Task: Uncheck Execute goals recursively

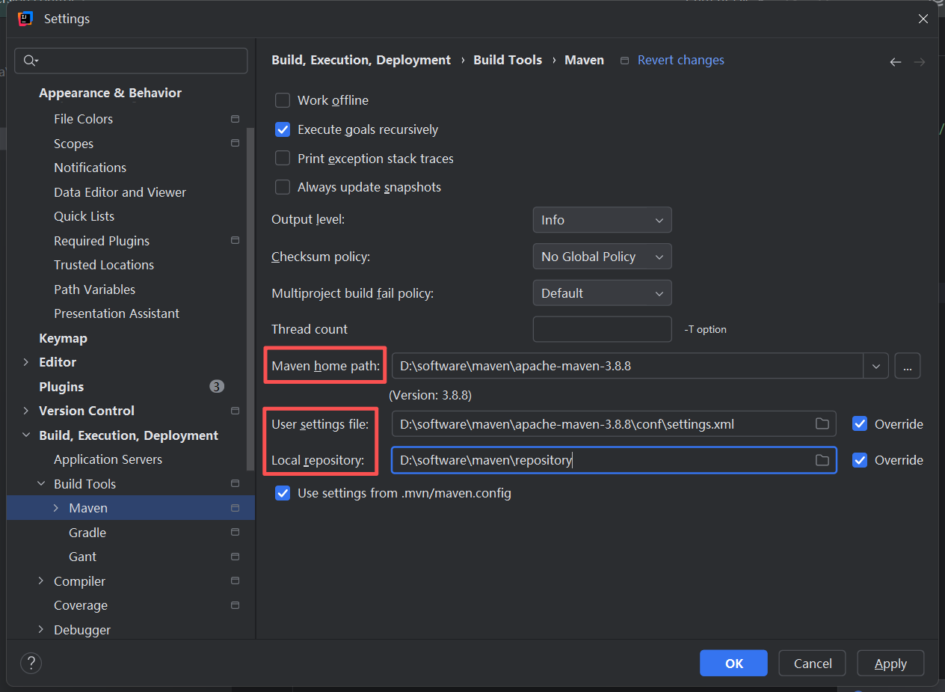Action: pyautogui.click(x=283, y=129)
